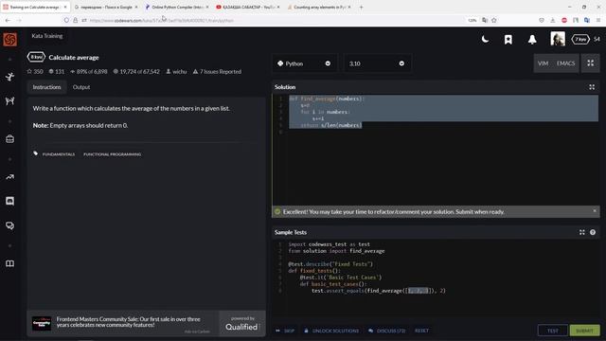Image resolution: width=606 pixels, height=341 pixels.
Task: Click UNLOCK SOLUTIONS
Action: (331, 331)
